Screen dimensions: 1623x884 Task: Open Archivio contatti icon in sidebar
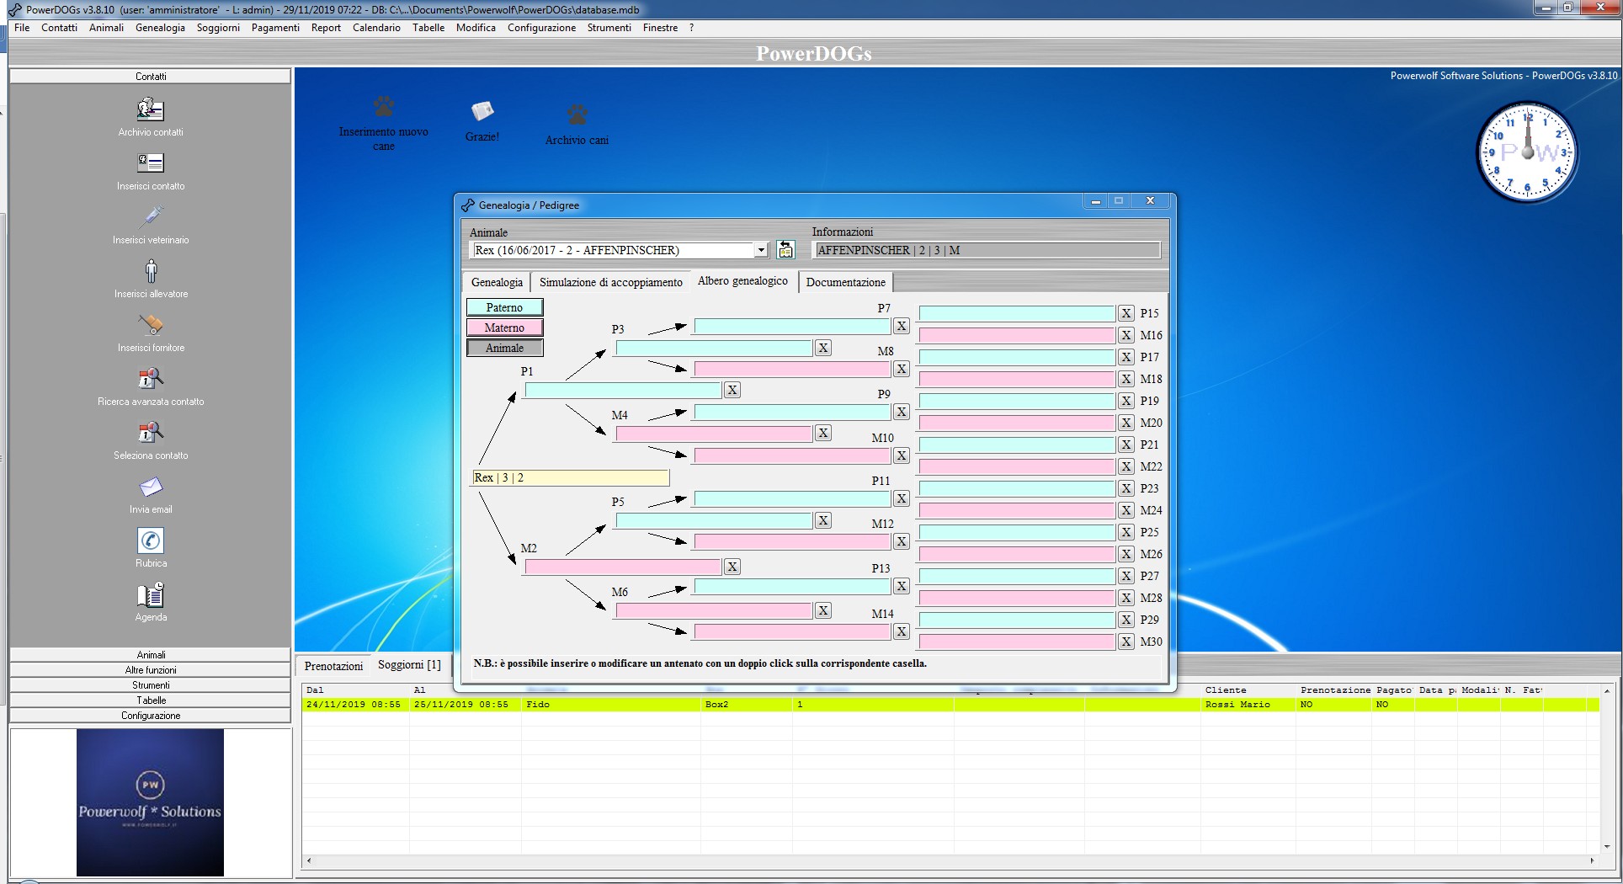[x=151, y=109]
